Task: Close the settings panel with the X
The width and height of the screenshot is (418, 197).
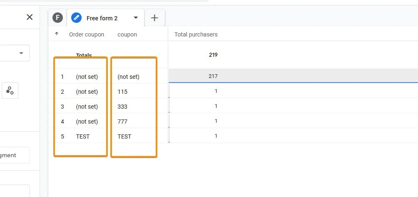Action: (x=30, y=17)
